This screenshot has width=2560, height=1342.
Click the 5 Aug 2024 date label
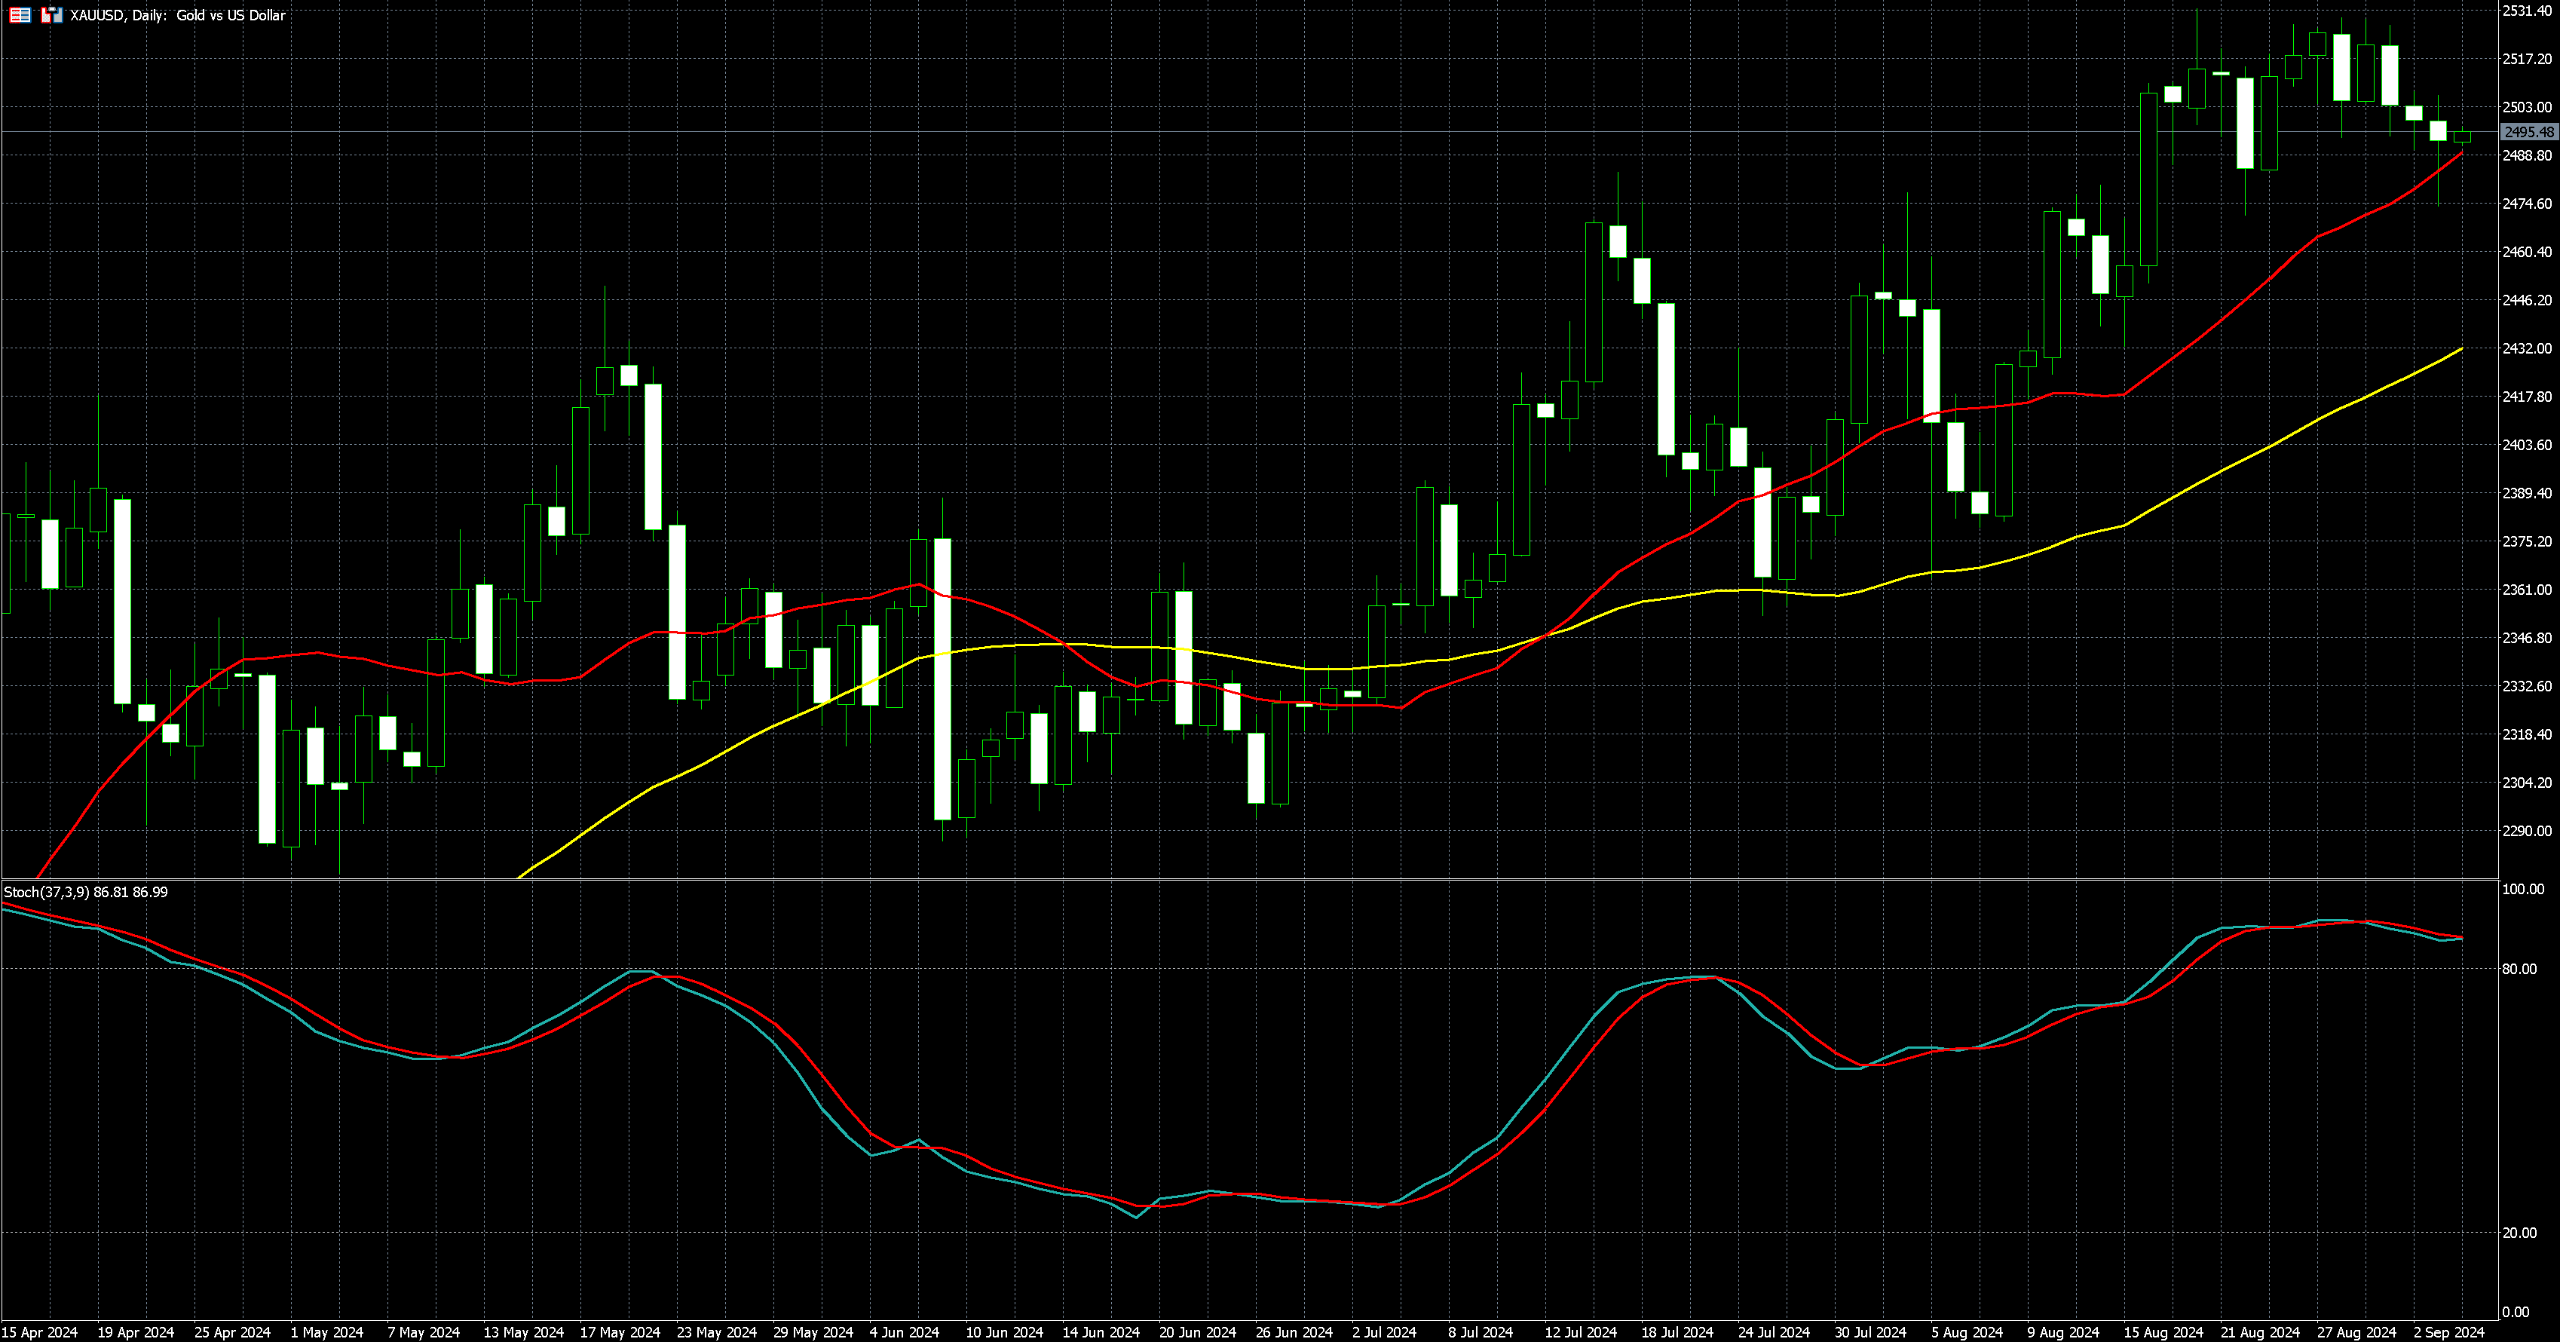(1967, 1332)
